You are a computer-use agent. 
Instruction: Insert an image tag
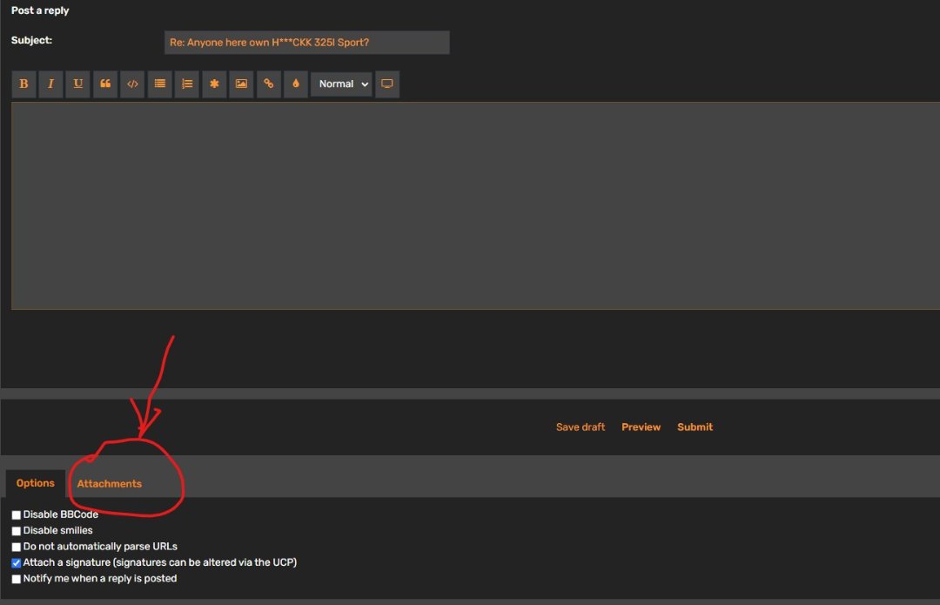tap(241, 84)
